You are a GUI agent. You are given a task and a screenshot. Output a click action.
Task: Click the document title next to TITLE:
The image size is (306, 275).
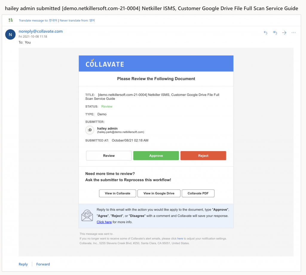coord(152,97)
